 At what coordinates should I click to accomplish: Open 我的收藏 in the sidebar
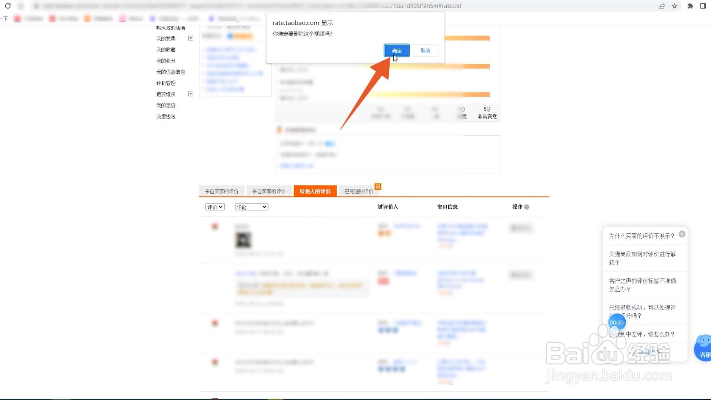click(166, 50)
